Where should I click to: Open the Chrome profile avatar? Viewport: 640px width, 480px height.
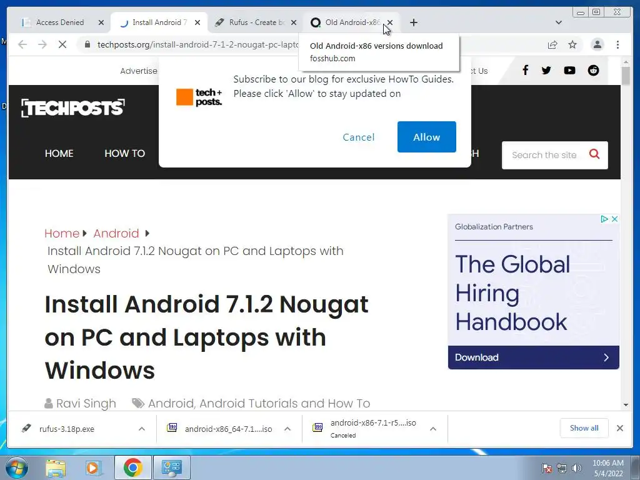click(x=597, y=44)
